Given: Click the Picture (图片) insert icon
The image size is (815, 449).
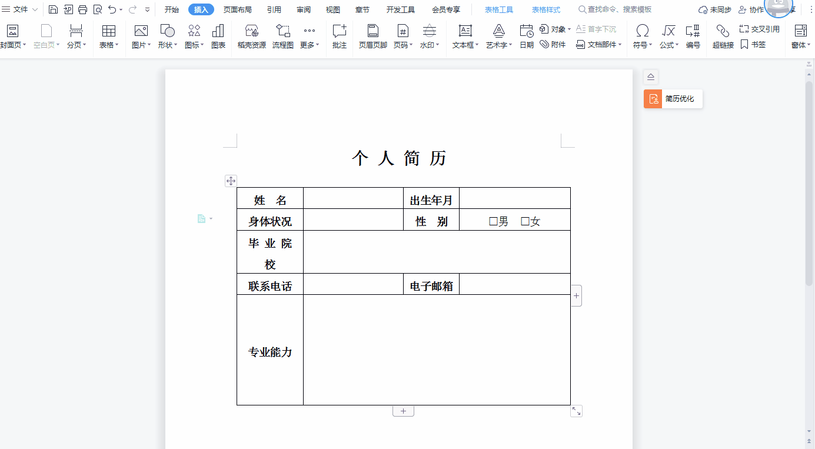Looking at the screenshot, I should (141, 31).
